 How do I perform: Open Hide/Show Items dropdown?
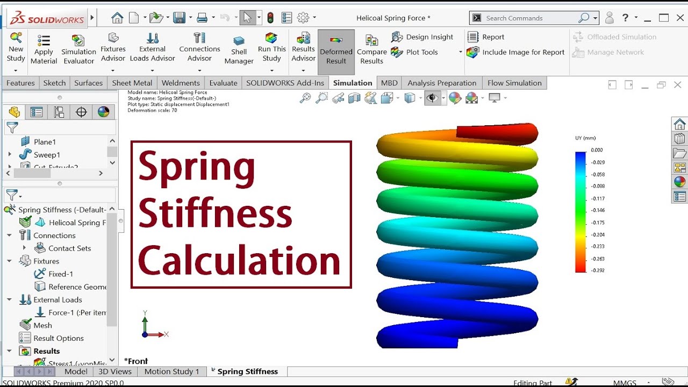click(443, 98)
